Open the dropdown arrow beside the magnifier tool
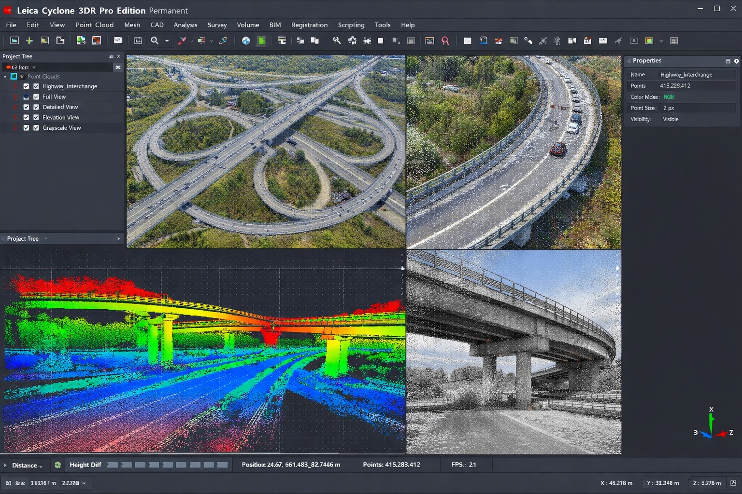This screenshot has width=742, height=494. pyautogui.click(x=167, y=41)
